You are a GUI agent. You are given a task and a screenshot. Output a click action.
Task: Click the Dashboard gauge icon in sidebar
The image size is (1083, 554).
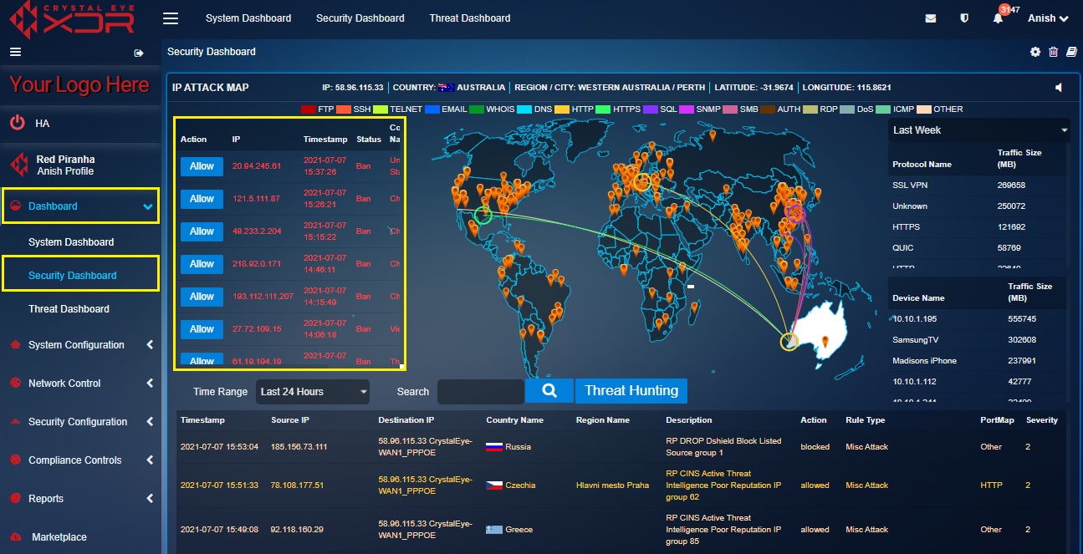[14, 206]
